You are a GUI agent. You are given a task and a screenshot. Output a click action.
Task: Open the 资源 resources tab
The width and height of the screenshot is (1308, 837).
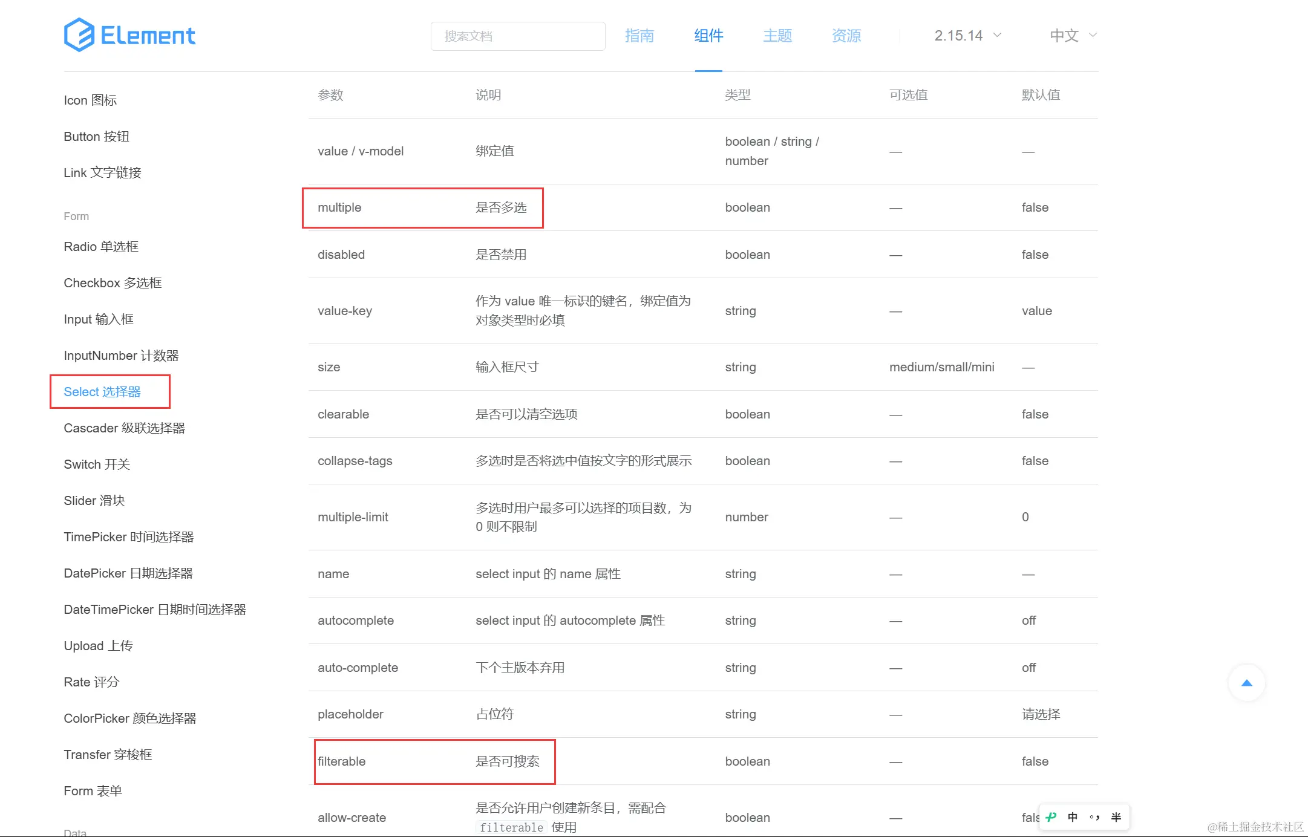[846, 36]
